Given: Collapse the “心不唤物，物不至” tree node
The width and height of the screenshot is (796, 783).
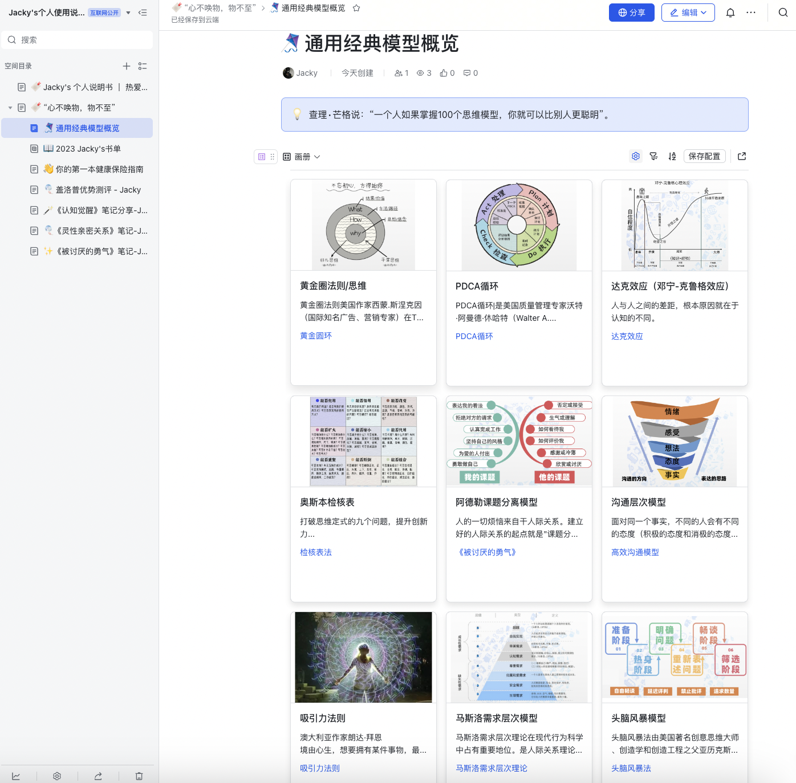Looking at the screenshot, I should coord(10,108).
